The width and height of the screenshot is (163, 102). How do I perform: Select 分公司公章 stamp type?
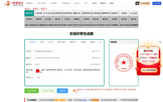pyautogui.click(x=48, y=13)
